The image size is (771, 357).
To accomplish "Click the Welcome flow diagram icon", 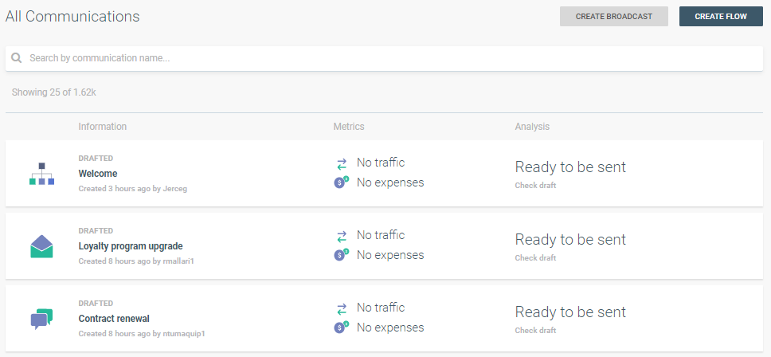I will click(41, 174).
